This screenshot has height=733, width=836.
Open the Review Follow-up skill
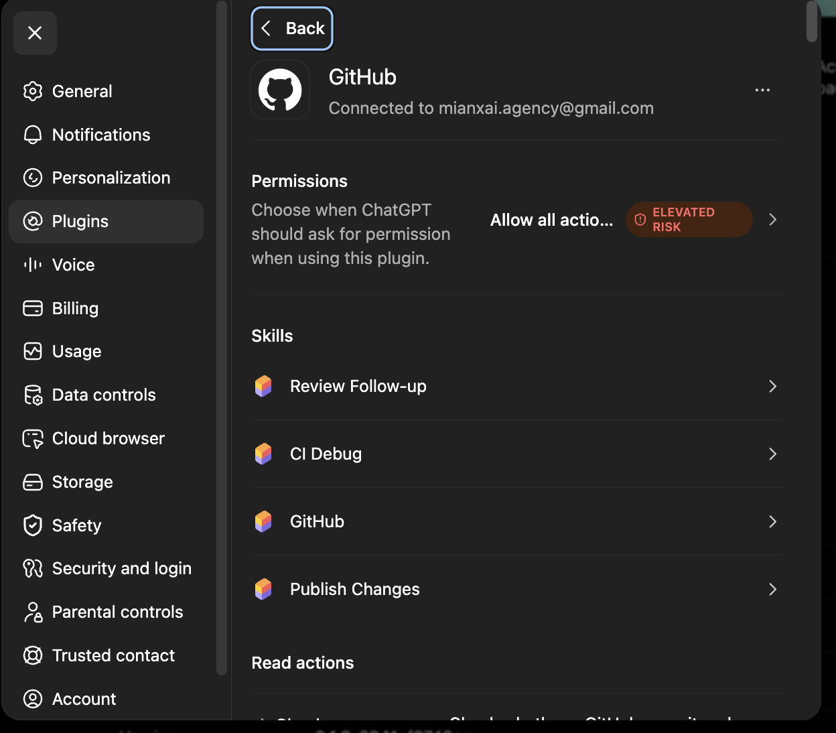[516, 386]
